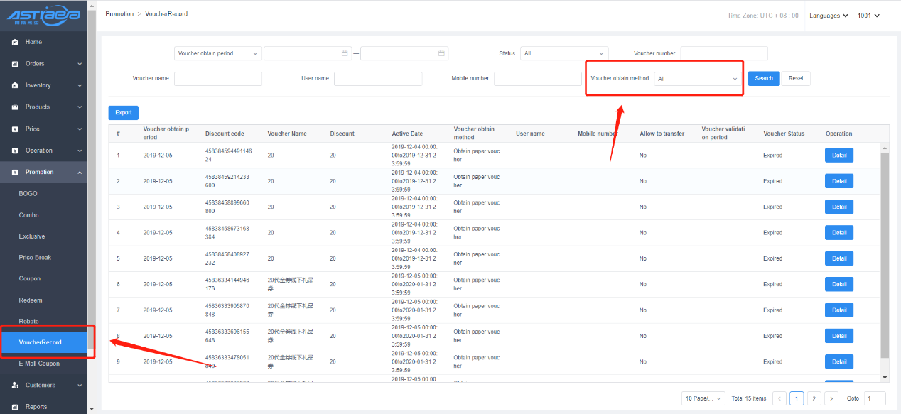Open the Voucher obtain method dropdown
Screen dimensions: 901x414
pyautogui.click(x=697, y=79)
